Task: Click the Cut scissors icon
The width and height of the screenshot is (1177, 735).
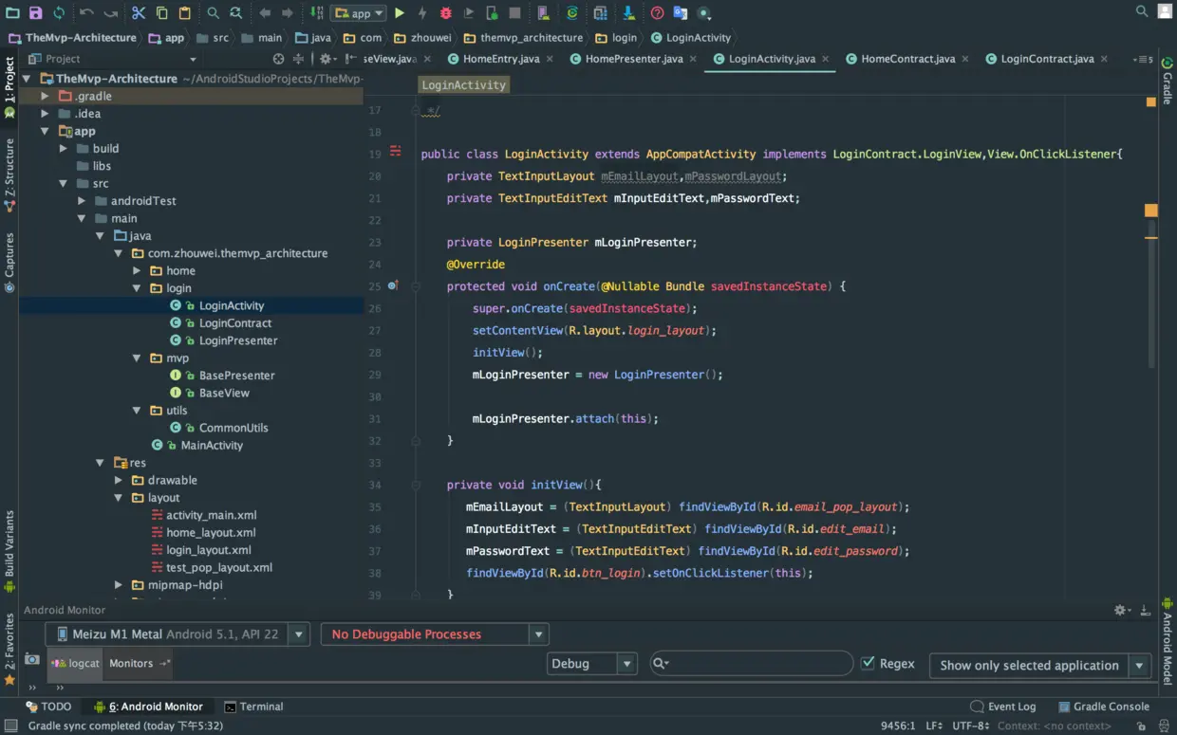Action: pos(139,13)
